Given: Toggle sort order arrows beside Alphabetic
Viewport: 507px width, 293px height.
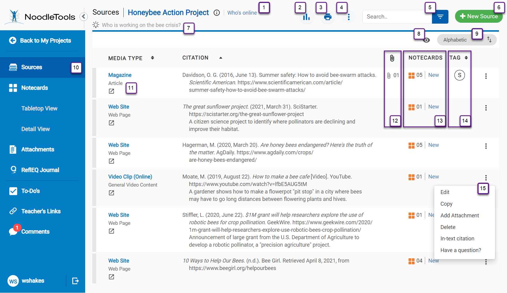Looking at the screenshot, I should 489,39.
